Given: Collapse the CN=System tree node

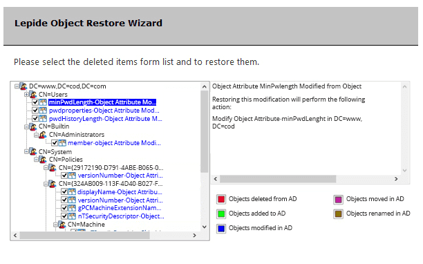Looking at the screenshot, I should coord(26,151).
